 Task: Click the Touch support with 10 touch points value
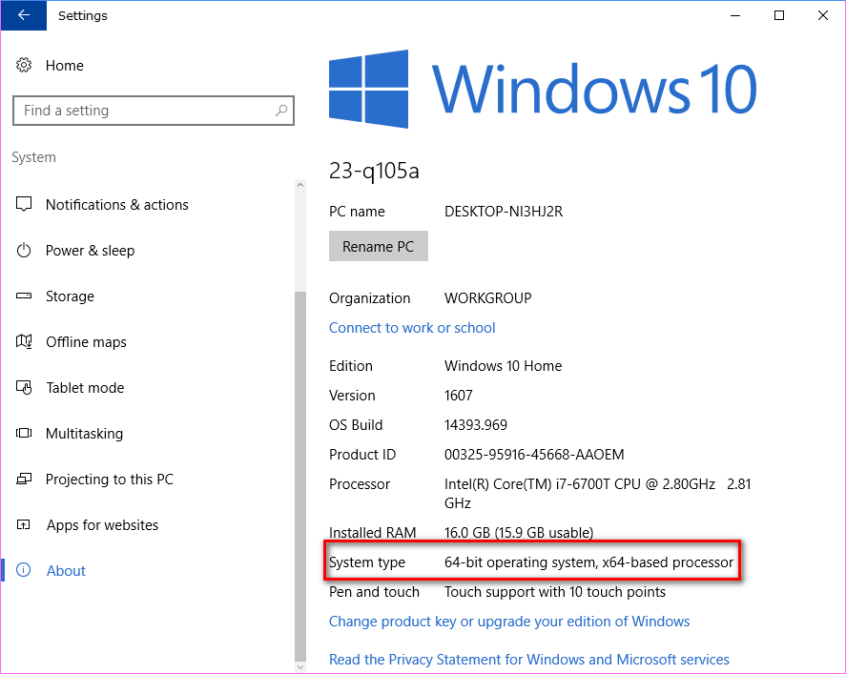click(555, 592)
